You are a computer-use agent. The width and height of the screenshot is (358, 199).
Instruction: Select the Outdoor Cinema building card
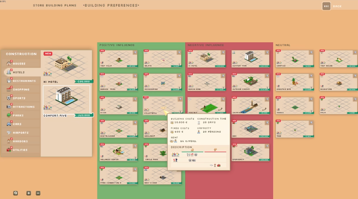250,82
